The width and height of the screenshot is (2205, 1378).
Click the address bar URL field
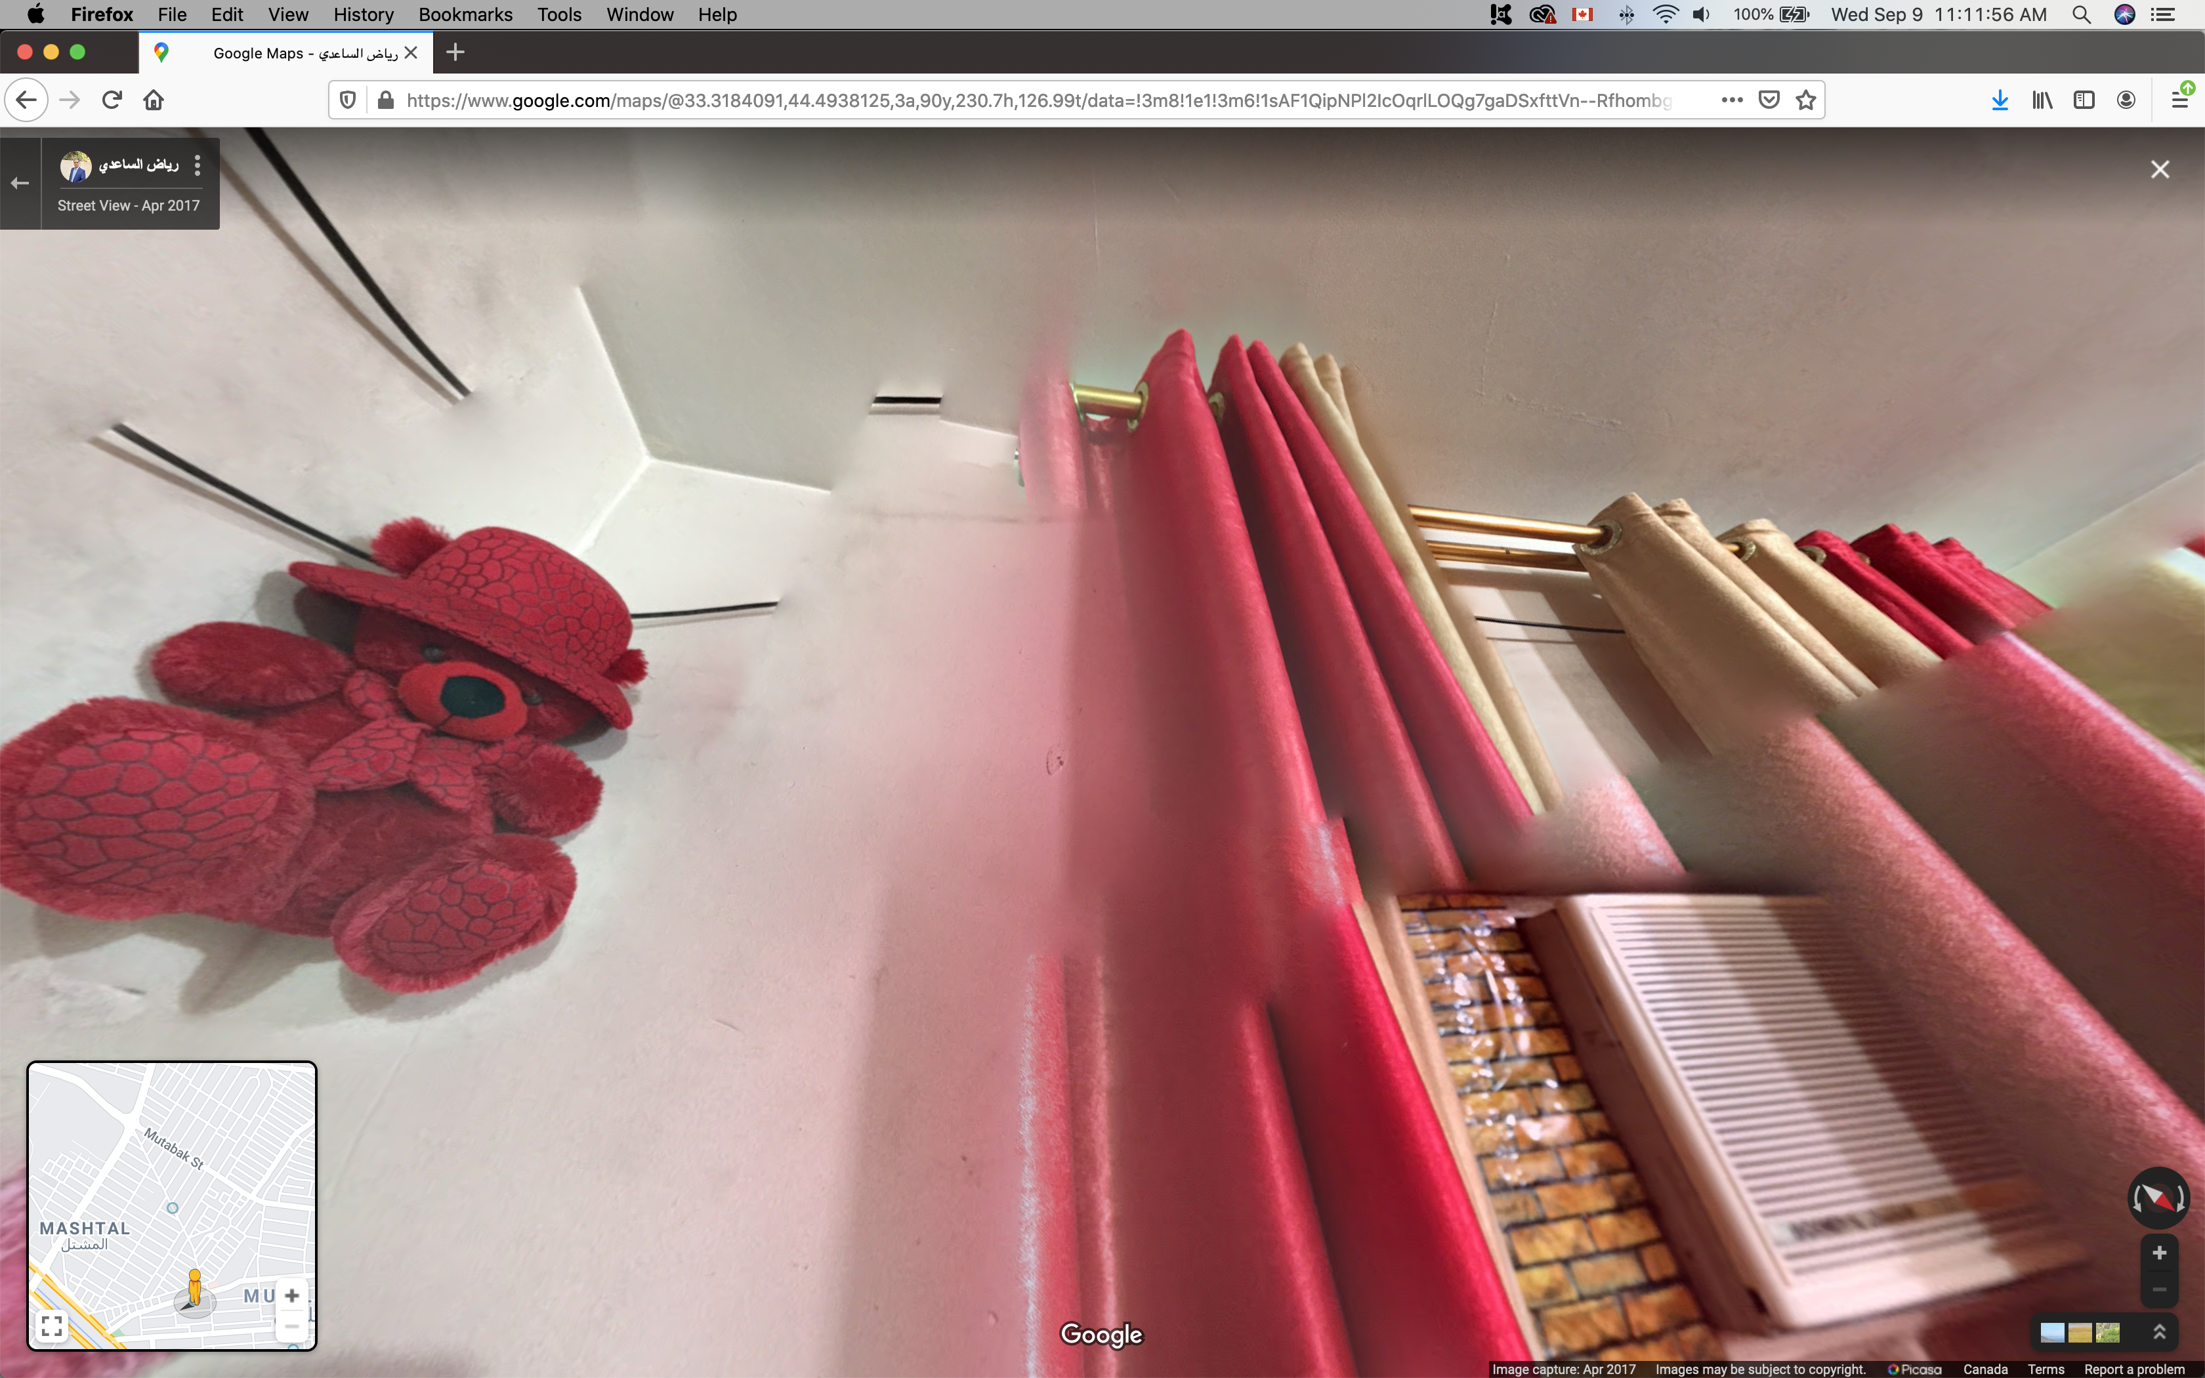click(1039, 100)
